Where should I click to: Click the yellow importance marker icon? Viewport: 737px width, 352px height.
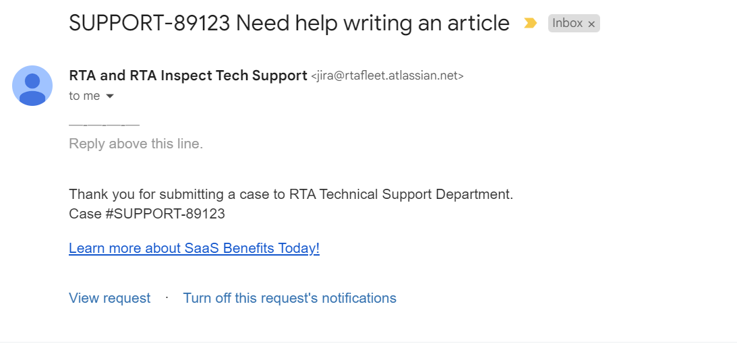tap(530, 24)
